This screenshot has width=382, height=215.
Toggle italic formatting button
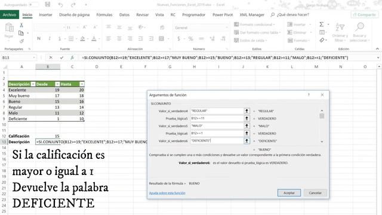coord(50,38)
